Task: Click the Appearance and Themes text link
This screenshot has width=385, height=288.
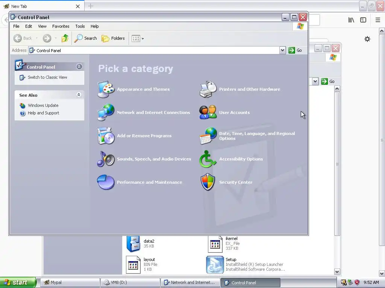Action: click(143, 89)
